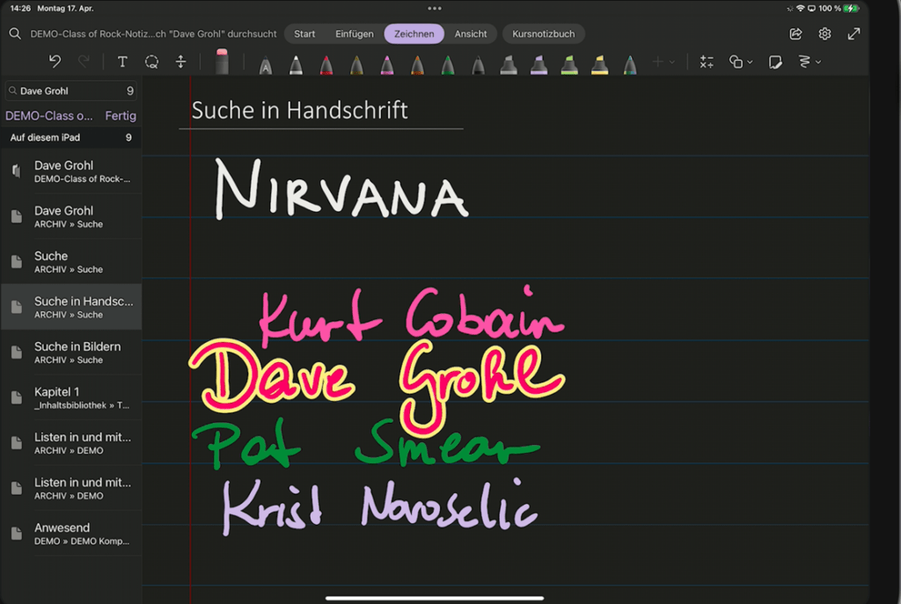Pick the black pen
The width and height of the screenshot is (901, 604).
click(478, 65)
